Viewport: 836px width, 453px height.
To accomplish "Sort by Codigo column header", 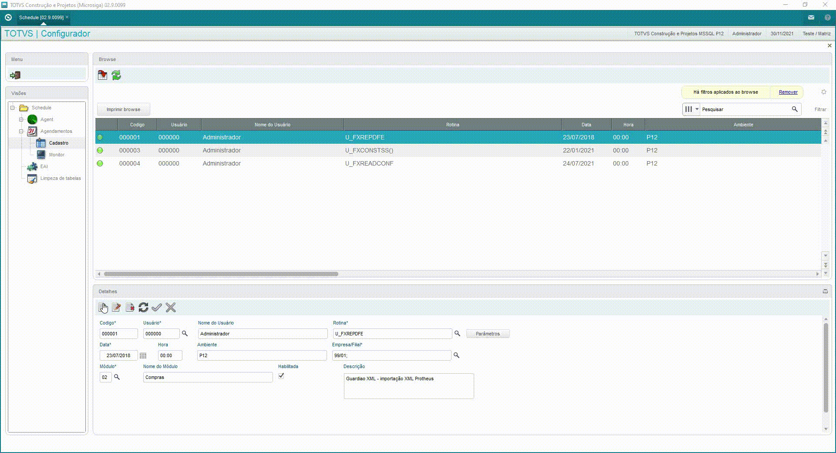I will tap(137, 125).
